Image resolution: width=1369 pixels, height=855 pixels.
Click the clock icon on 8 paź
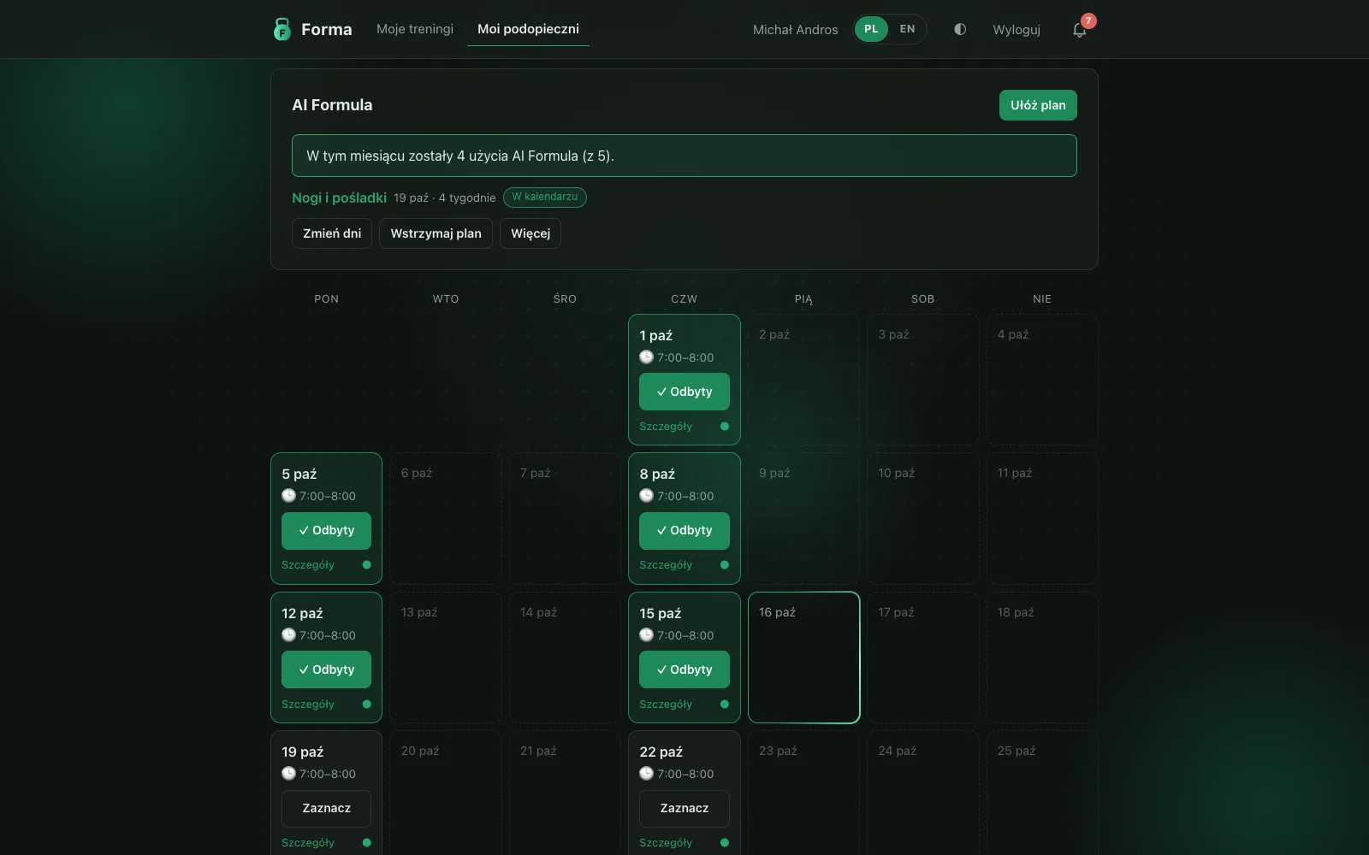(x=646, y=496)
